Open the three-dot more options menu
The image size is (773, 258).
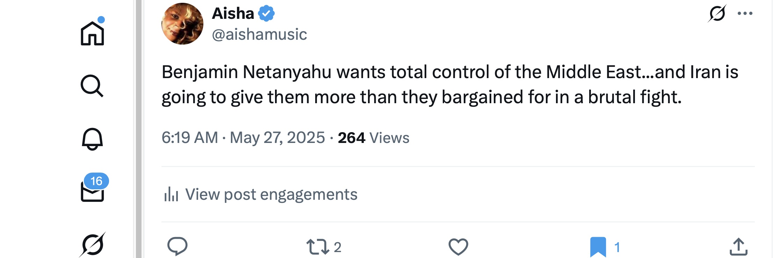pyautogui.click(x=745, y=14)
